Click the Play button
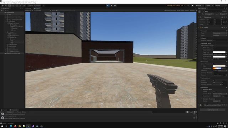This screenshot has height=128, width=228. click(x=108, y=6)
